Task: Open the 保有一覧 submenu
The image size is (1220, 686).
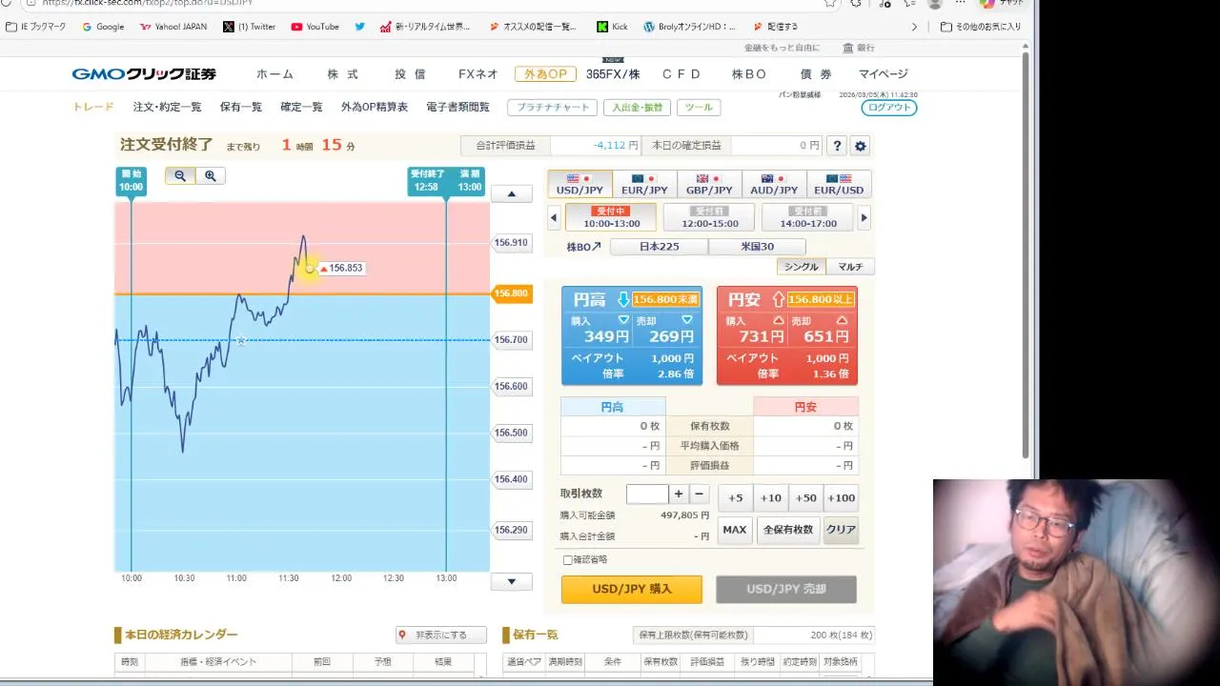Action: (x=241, y=108)
